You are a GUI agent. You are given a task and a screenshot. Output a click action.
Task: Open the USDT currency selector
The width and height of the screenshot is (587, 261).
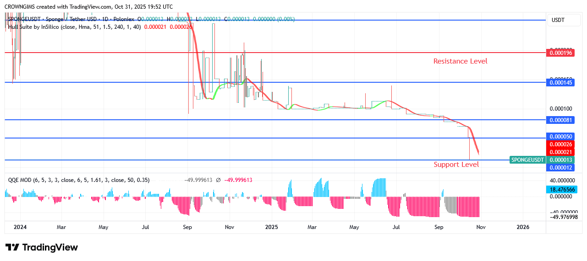click(558, 20)
